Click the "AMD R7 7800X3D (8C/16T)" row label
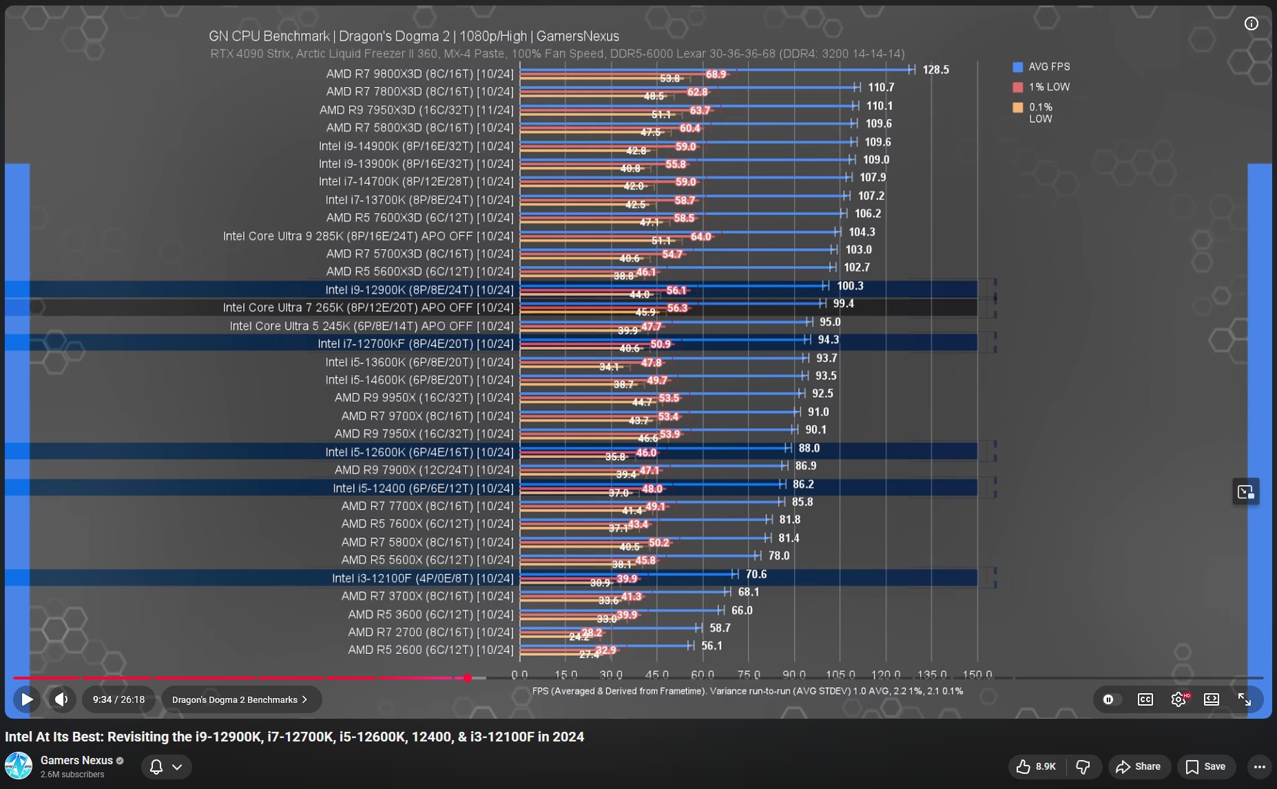The height and width of the screenshot is (789, 1277). 420,92
